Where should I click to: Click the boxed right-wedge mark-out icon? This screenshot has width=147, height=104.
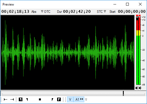point(59,100)
